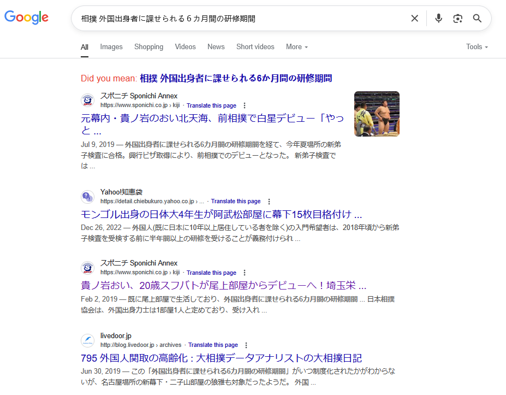The image size is (506, 395).
Task: Go to Short videos tab
Action: click(255, 47)
